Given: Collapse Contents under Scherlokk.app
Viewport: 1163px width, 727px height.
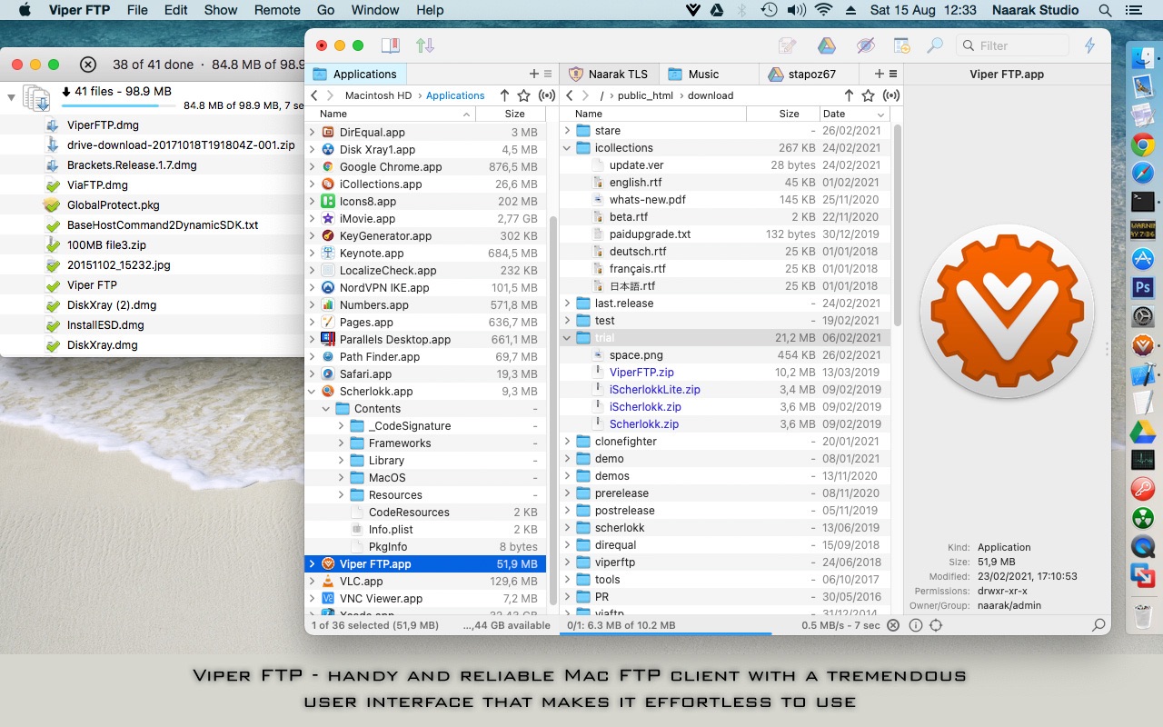Looking at the screenshot, I should (x=325, y=408).
